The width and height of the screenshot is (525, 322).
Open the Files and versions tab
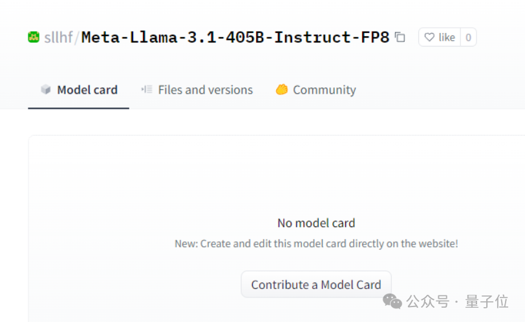[x=205, y=90]
